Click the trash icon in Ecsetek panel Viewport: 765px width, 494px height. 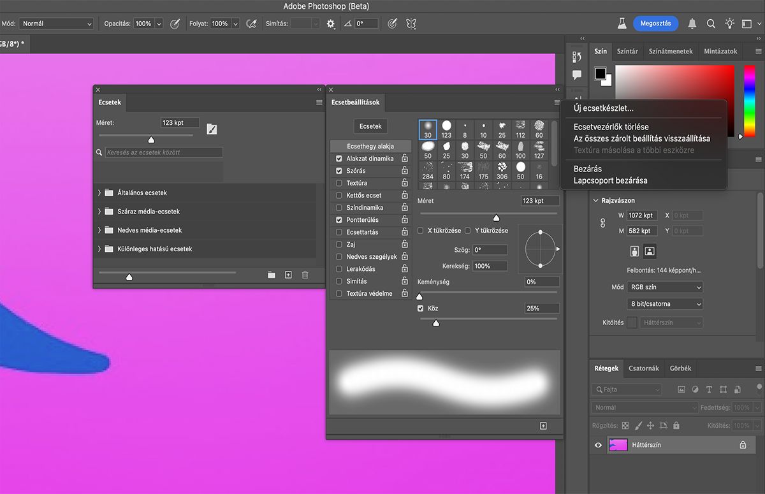coord(305,275)
